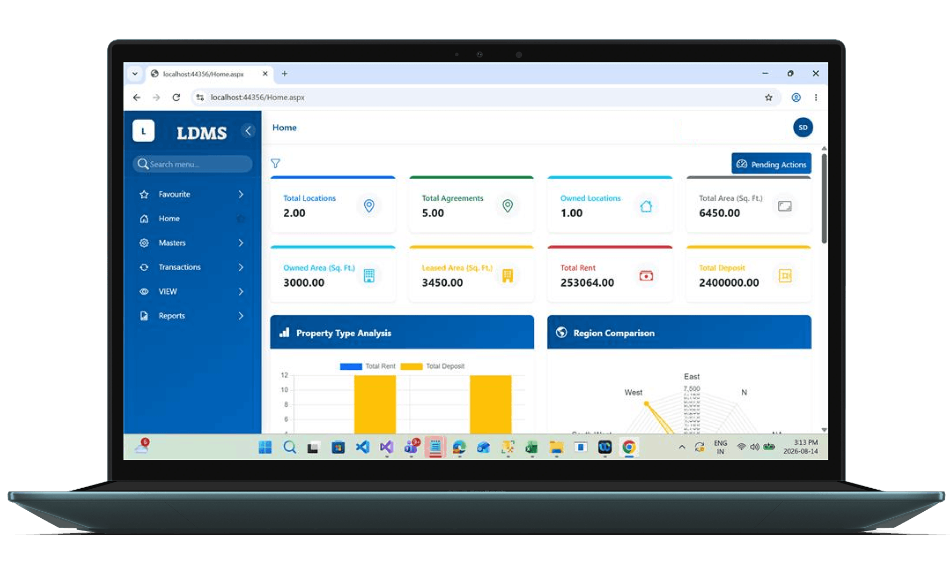Viewport: 950px width, 567px height.
Task: Select Home in the sidebar
Action: pos(192,219)
